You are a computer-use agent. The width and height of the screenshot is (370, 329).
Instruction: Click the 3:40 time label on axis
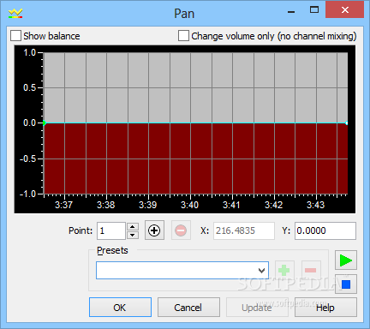tap(189, 205)
